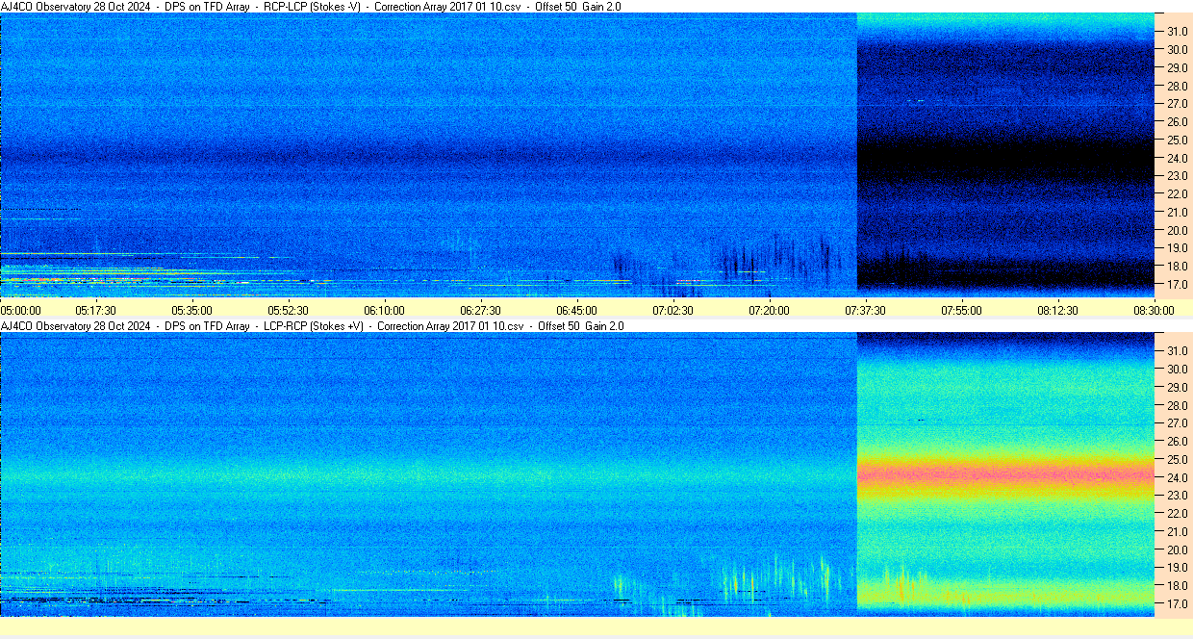1193x639 pixels.
Task: Click the 05:17:30 time axis label
Action: click(96, 310)
